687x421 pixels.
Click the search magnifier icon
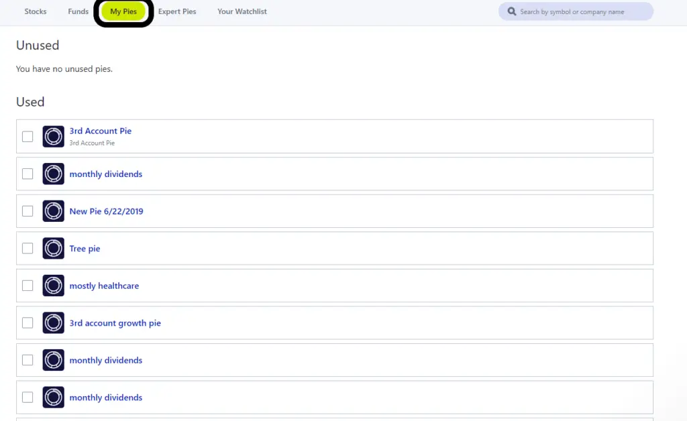511,11
